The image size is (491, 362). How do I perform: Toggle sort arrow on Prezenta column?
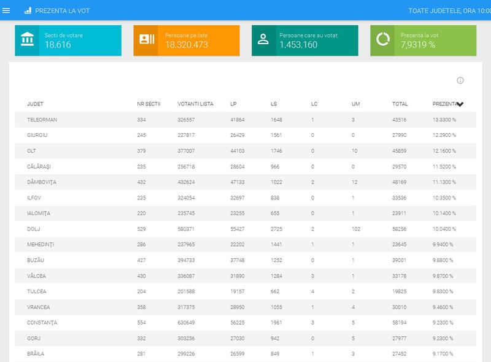(460, 104)
